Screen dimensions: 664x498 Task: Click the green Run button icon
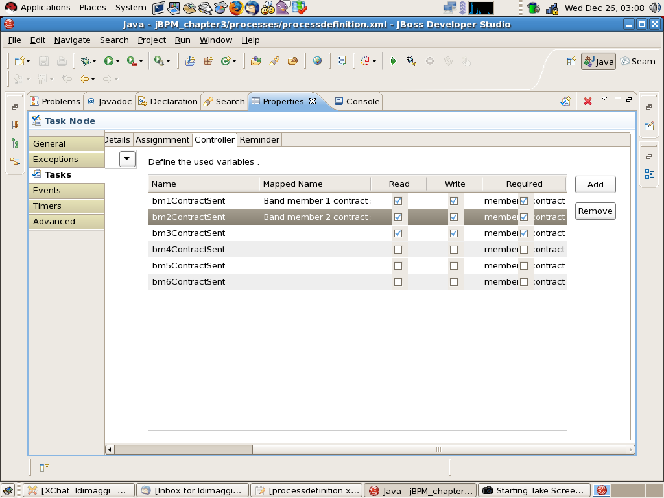point(108,61)
